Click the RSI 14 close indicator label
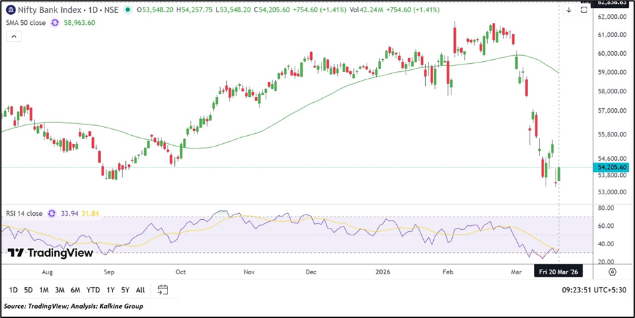The height and width of the screenshot is (318, 635). coord(24,214)
